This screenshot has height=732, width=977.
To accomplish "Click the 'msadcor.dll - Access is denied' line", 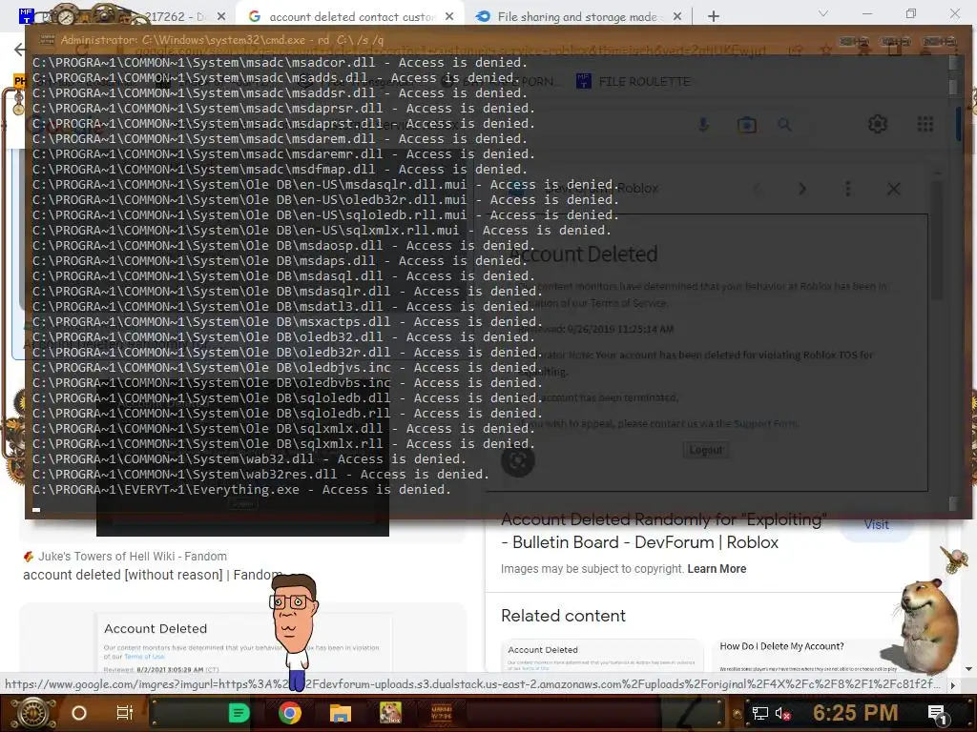I will coord(280,63).
